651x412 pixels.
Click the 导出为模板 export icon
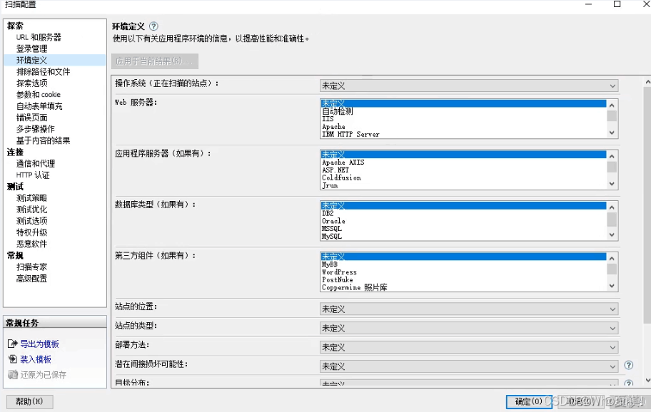coord(12,344)
